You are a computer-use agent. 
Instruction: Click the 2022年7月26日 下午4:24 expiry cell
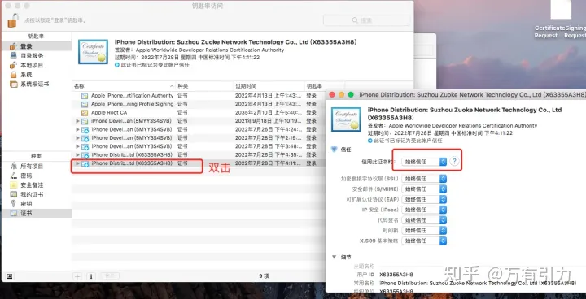click(x=268, y=129)
